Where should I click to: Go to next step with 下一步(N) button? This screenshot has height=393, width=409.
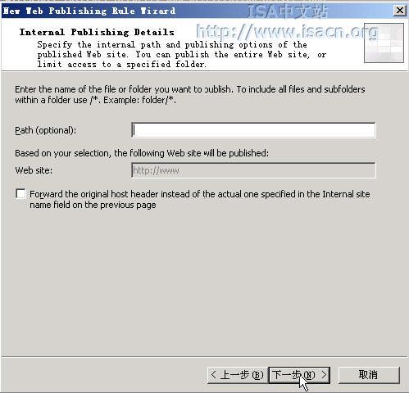coord(300,375)
